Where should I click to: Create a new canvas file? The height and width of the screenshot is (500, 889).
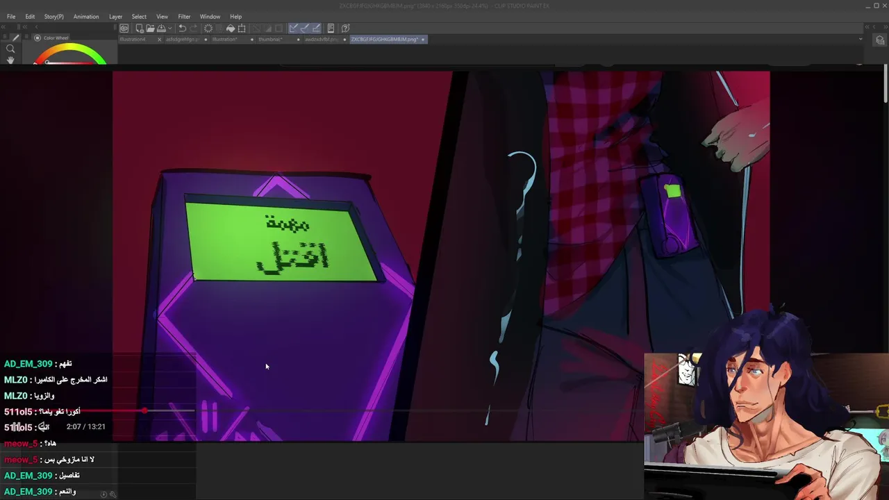pos(139,28)
